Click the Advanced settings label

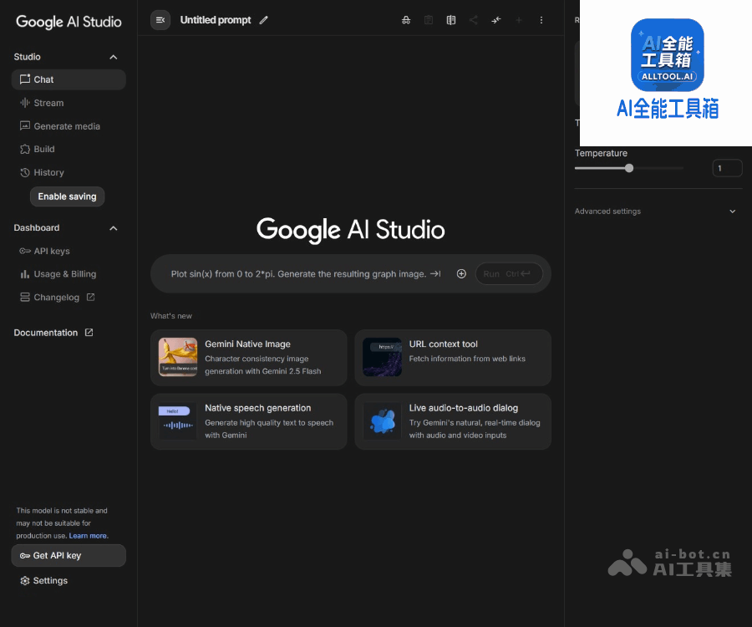[607, 211]
